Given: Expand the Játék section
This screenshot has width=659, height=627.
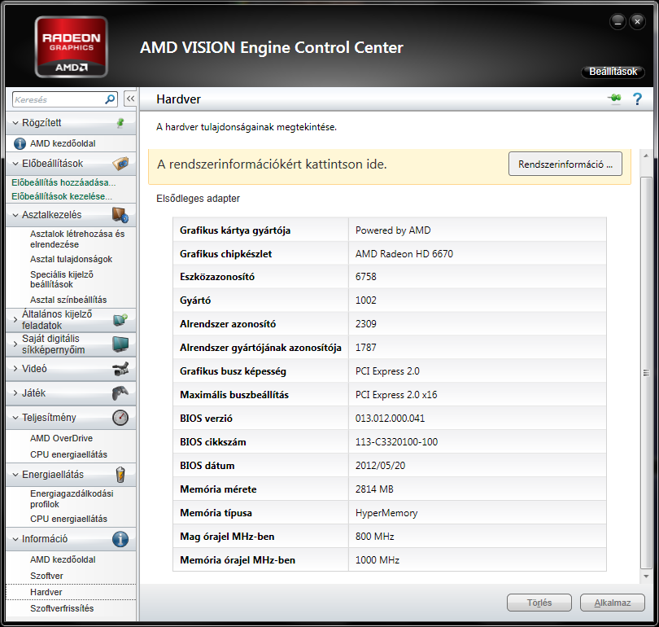Looking at the screenshot, I should [15, 393].
